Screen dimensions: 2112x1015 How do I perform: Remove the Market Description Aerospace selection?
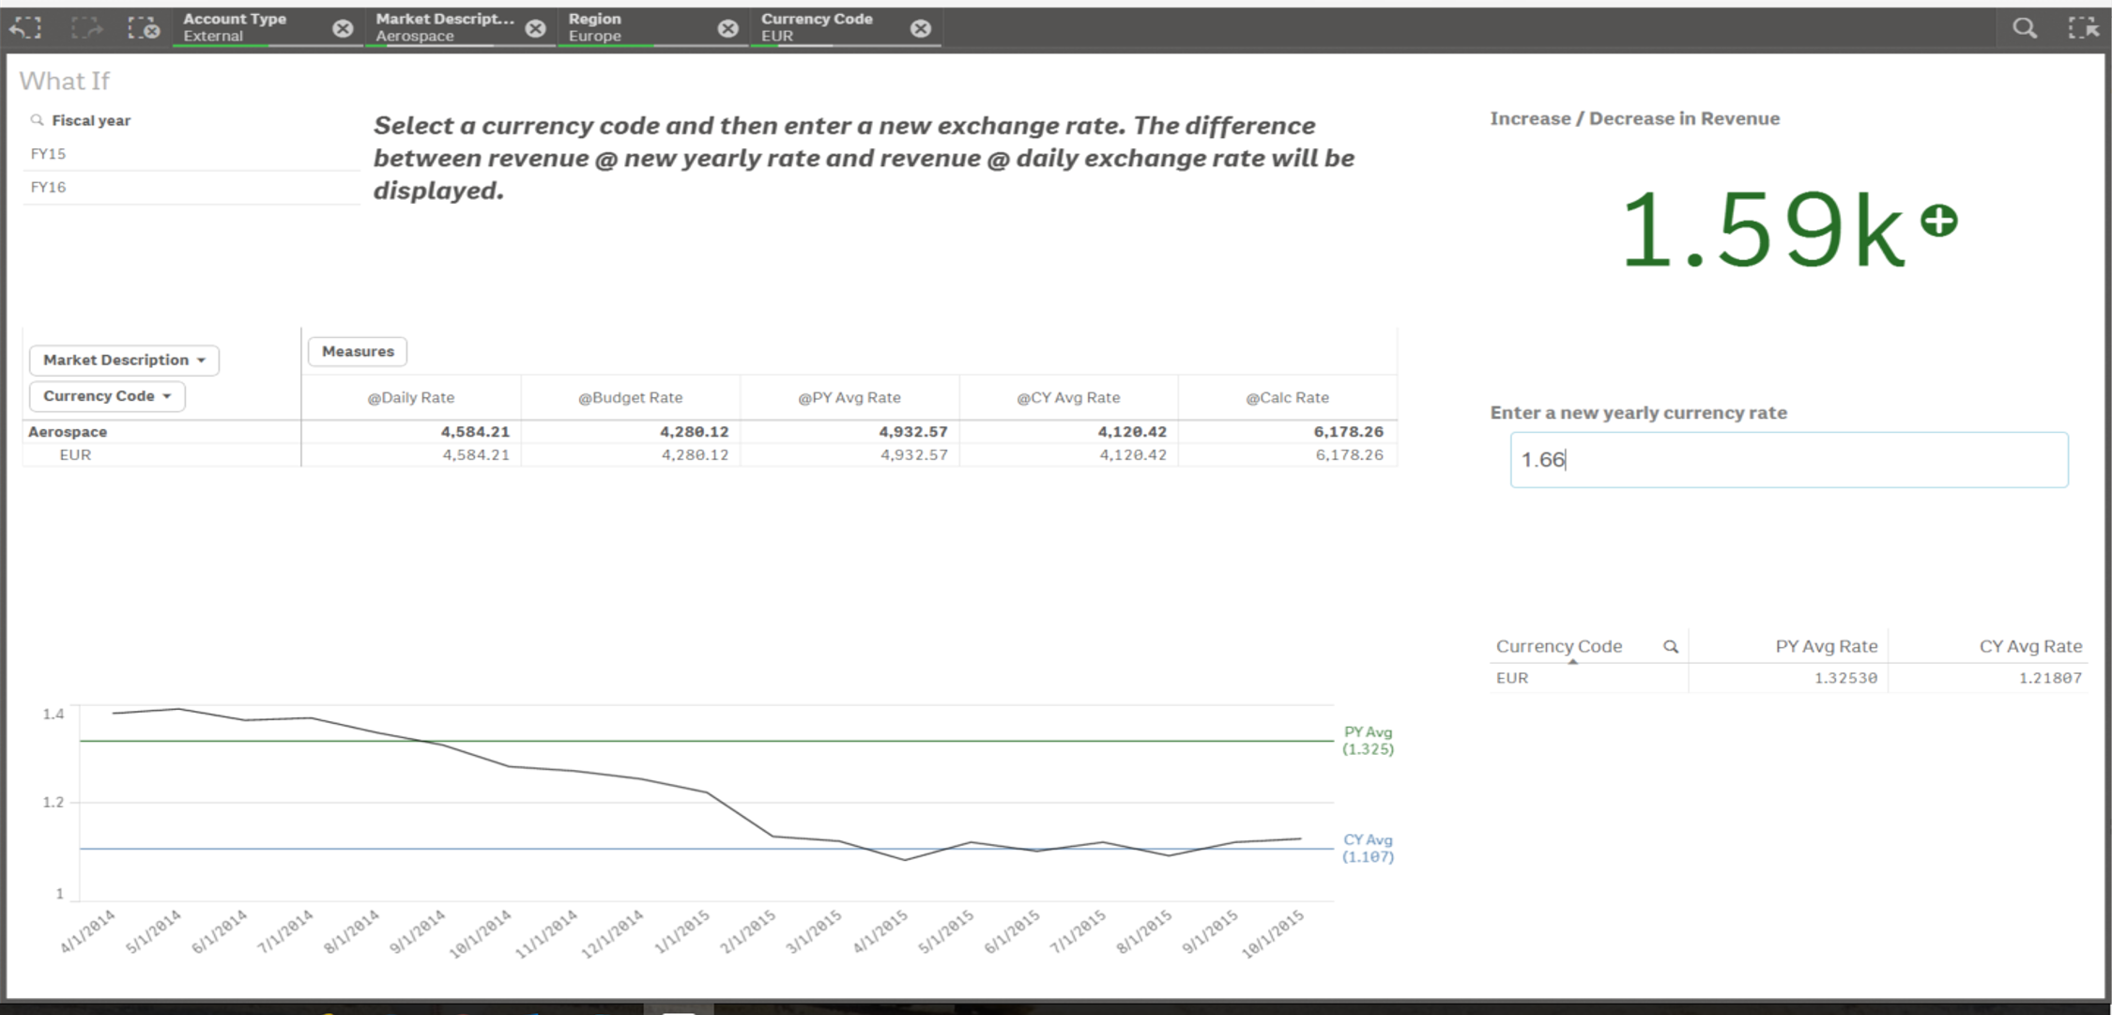point(535,28)
